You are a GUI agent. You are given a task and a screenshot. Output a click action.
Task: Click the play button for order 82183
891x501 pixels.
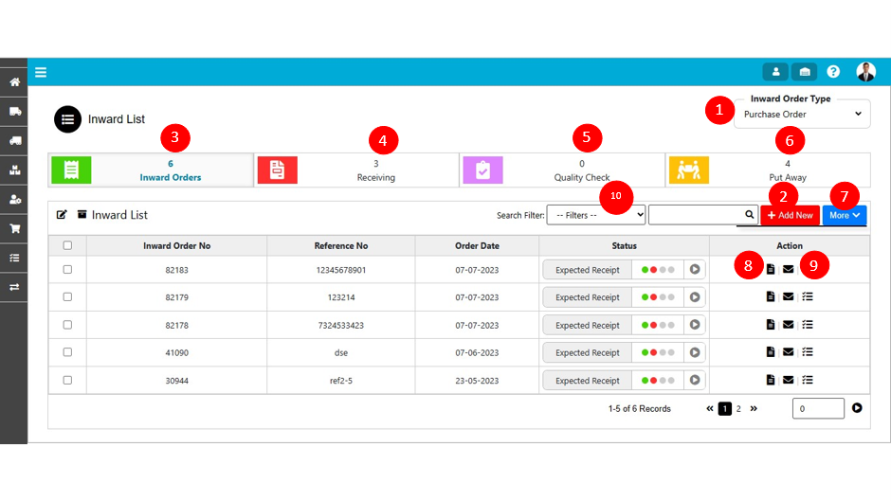697,270
